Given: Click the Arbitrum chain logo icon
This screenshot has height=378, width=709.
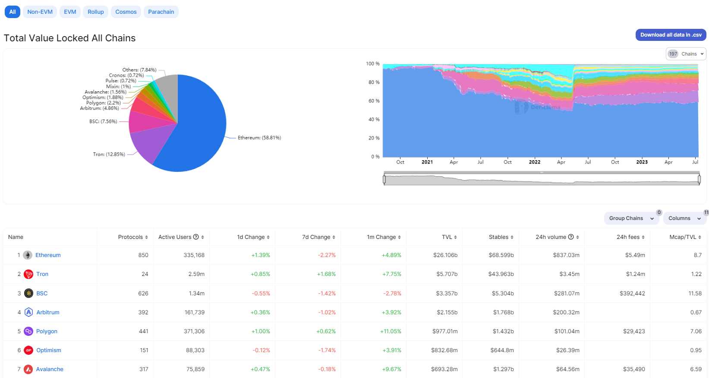Looking at the screenshot, I should (x=28, y=313).
